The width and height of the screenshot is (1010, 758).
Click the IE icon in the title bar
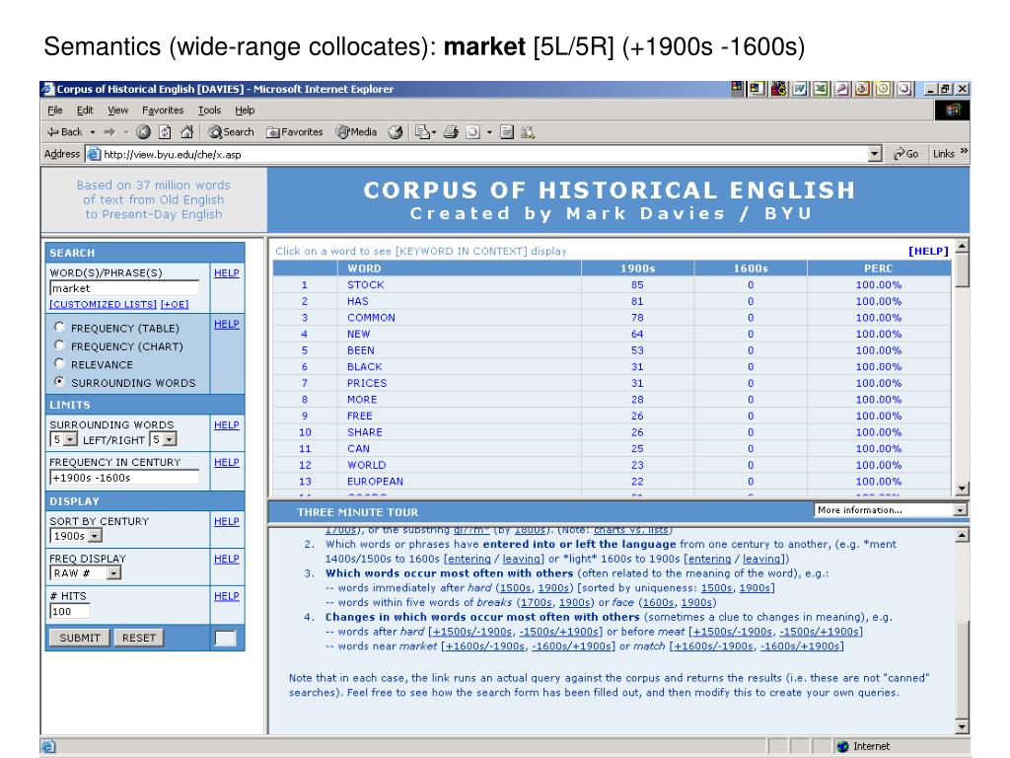pos(48,89)
